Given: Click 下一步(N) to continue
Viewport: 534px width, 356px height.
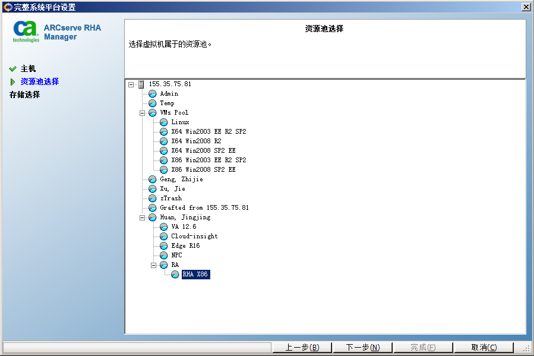Looking at the screenshot, I should tap(363, 348).
